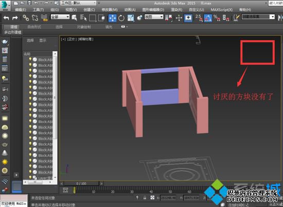Viewport: 283px width, 207px height.
Task: Click Open File in quick access bar
Action: [x=22, y=3]
